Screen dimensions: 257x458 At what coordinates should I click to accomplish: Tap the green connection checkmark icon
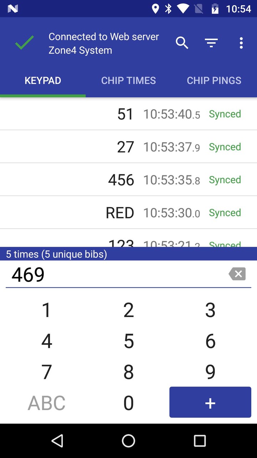click(24, 43)
